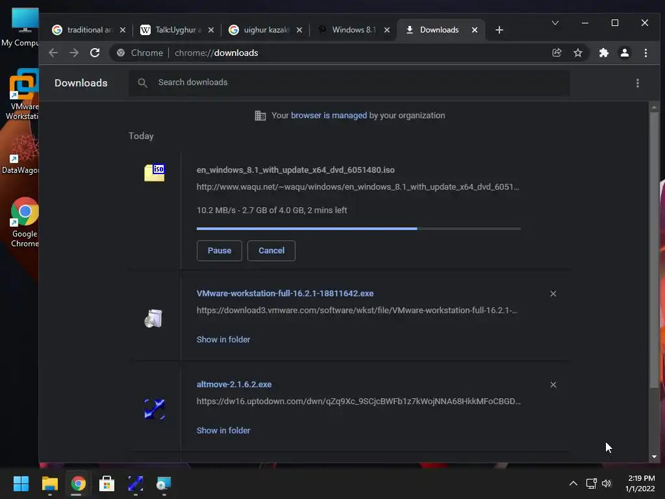Select the DataWagon desktop shortcut
The height and width of the screenshot is (499, 665).
pos(20,155)
